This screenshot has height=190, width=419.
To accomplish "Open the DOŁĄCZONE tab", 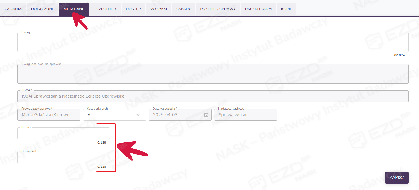I will point(43,9).
